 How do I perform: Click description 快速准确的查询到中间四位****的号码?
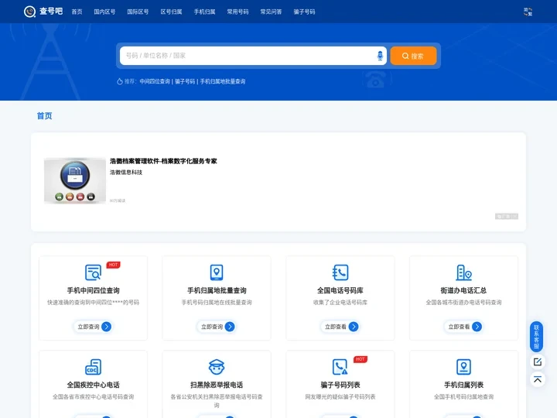tap(94, 303)
